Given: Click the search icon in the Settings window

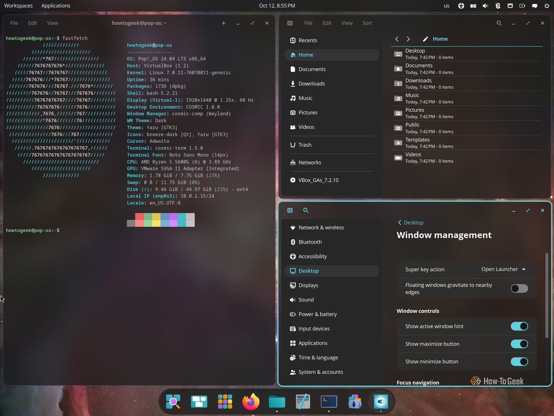Looking at the screenshot, I should click(306, 210).
